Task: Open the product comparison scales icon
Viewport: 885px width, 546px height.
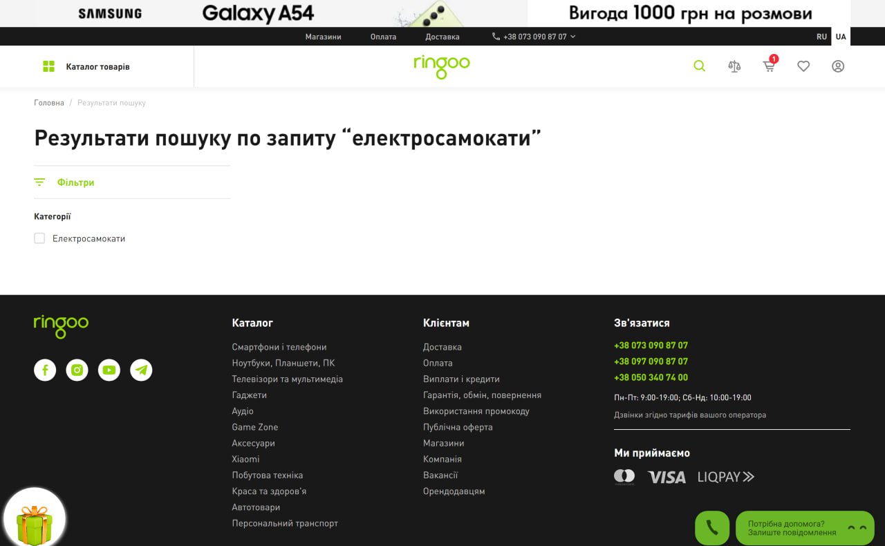Action: (734, 66)
